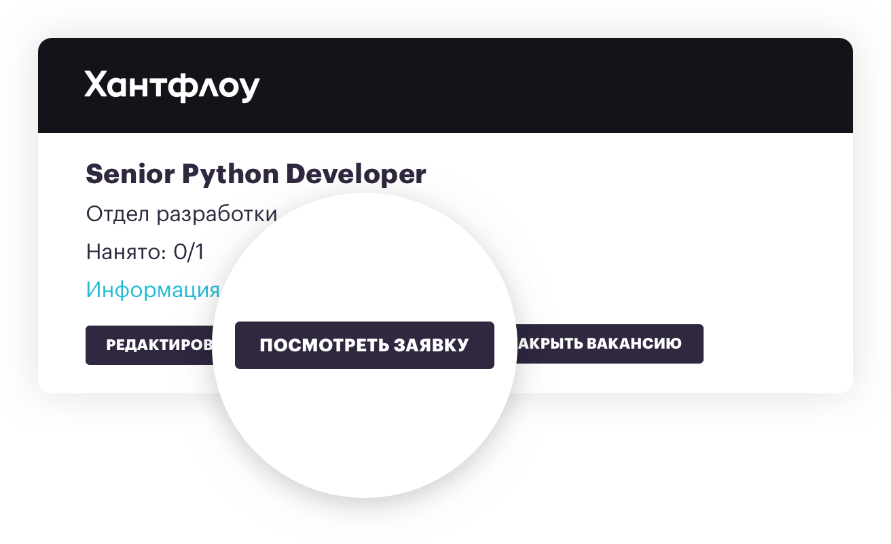Click the white magnifier circle below the button
The width and height of the screenshot is (891, 544).
(364, 434)
